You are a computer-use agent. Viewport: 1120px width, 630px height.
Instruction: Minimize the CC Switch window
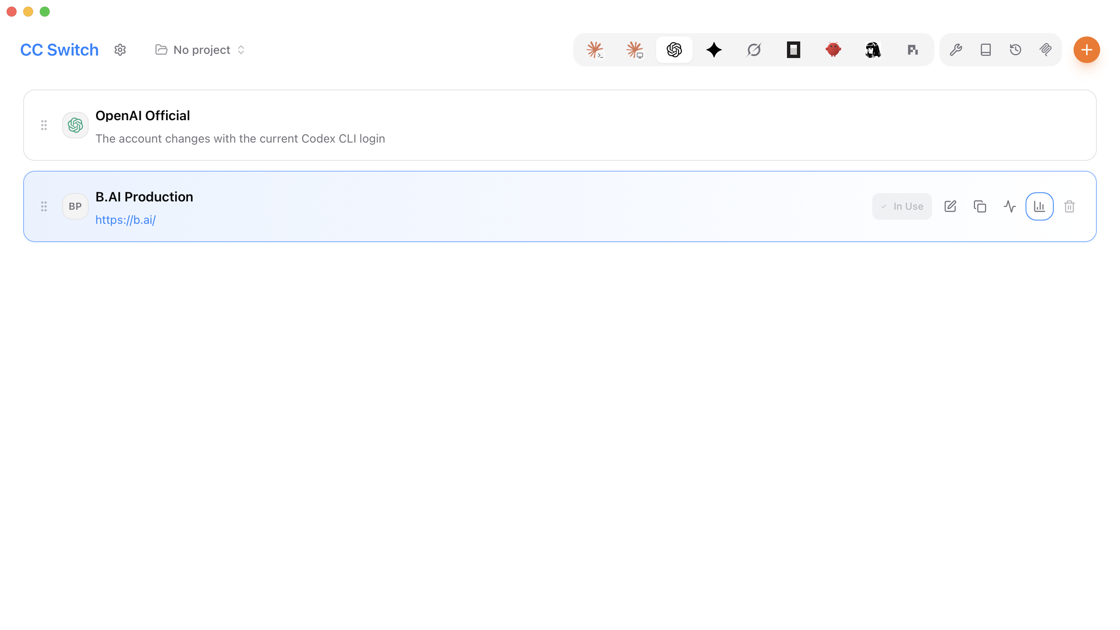point(28,12)
